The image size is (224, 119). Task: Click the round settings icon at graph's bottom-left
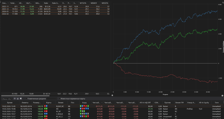pyautogui.click(x=112, y=95)
